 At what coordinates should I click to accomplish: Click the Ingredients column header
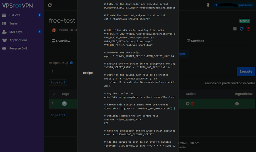(244, 94)
